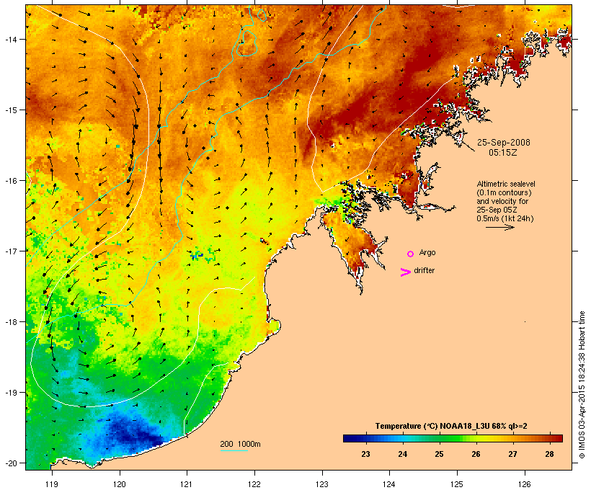The image size is (591, 490).
Task: Click the magenta drifter arrowhead symbol
Action: [x=406, y=272]
